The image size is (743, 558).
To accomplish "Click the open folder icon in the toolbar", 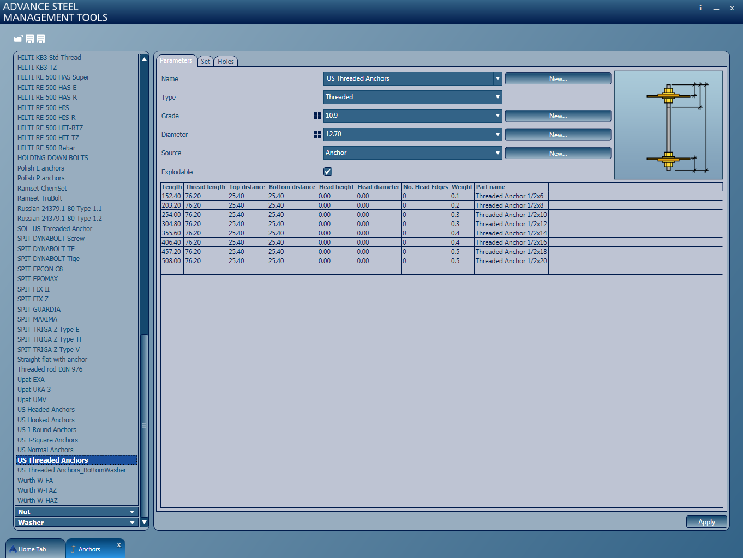I will [x=19, y=39].
